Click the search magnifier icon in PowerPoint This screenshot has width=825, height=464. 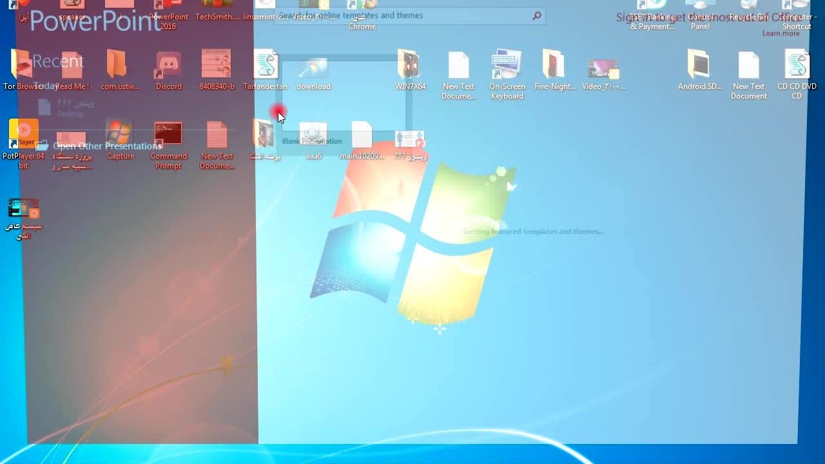tap(536, 16)
